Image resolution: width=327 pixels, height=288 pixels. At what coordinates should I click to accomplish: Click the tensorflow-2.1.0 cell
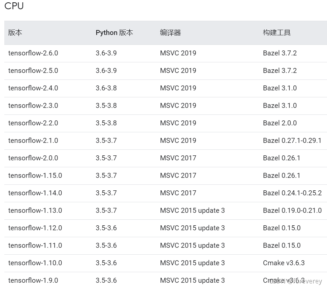(x=33, y=141)
